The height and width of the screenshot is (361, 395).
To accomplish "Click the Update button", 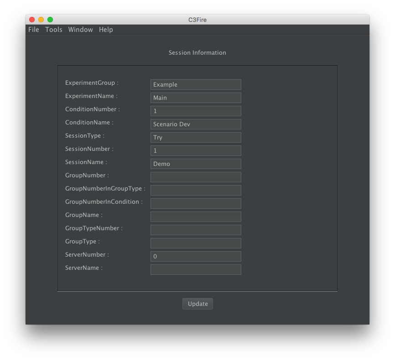I will [x=197, y=304].
